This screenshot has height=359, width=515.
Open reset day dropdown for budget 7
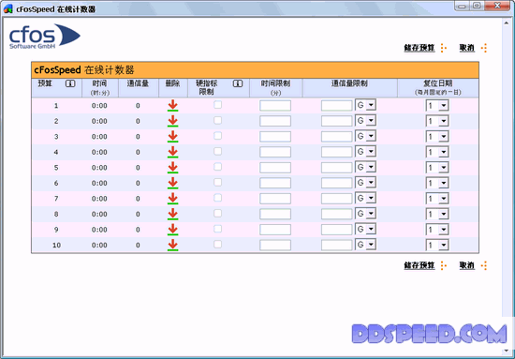[437, 198]
